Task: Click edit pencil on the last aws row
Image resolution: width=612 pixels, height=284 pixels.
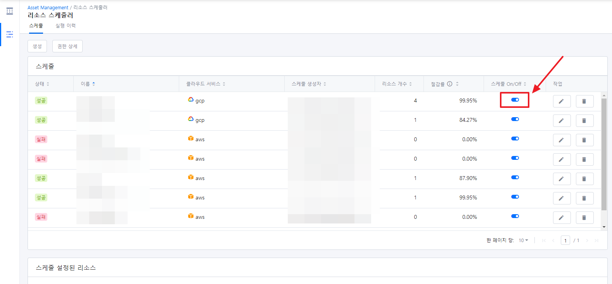Action: coord(561,218)
